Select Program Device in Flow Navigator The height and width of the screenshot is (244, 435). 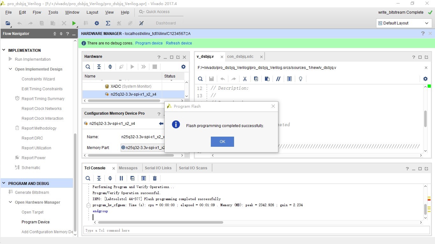[36, 222]
